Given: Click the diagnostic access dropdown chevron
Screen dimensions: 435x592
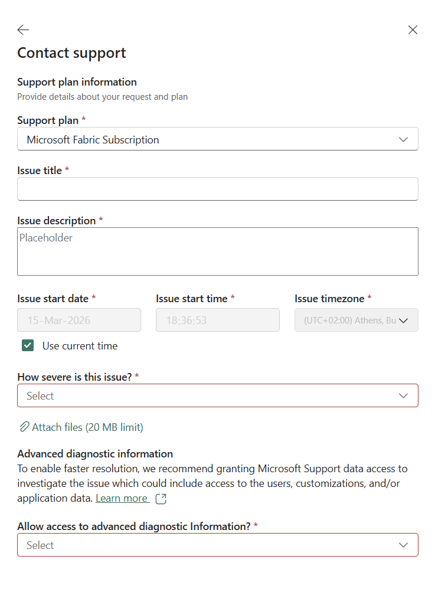Looking at the screenshot, I should tap(403, 545).
